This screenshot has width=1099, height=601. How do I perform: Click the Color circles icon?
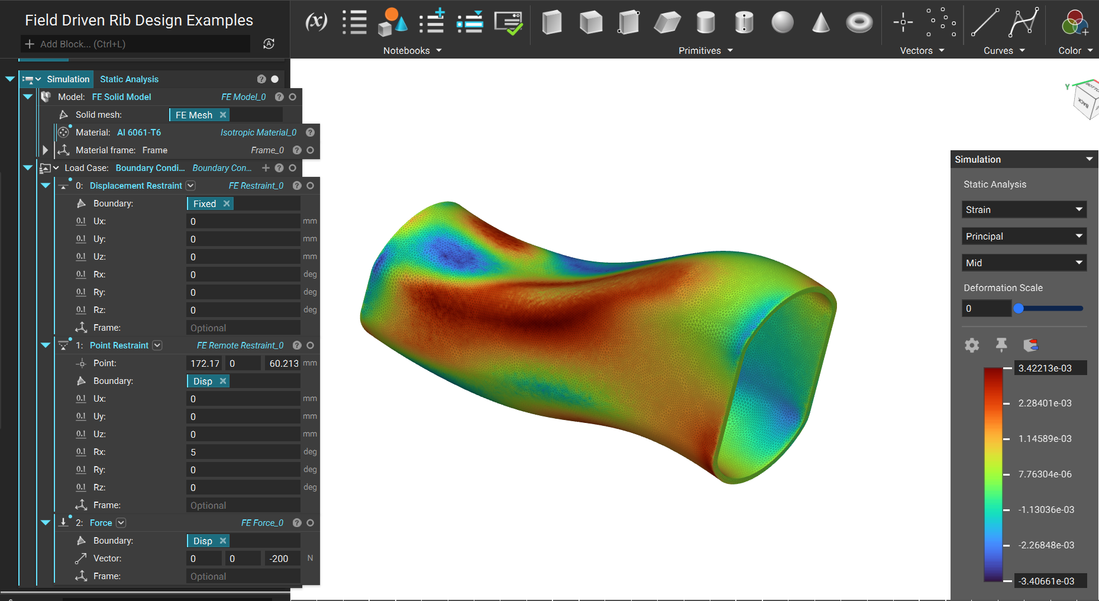click(1075, 22)
